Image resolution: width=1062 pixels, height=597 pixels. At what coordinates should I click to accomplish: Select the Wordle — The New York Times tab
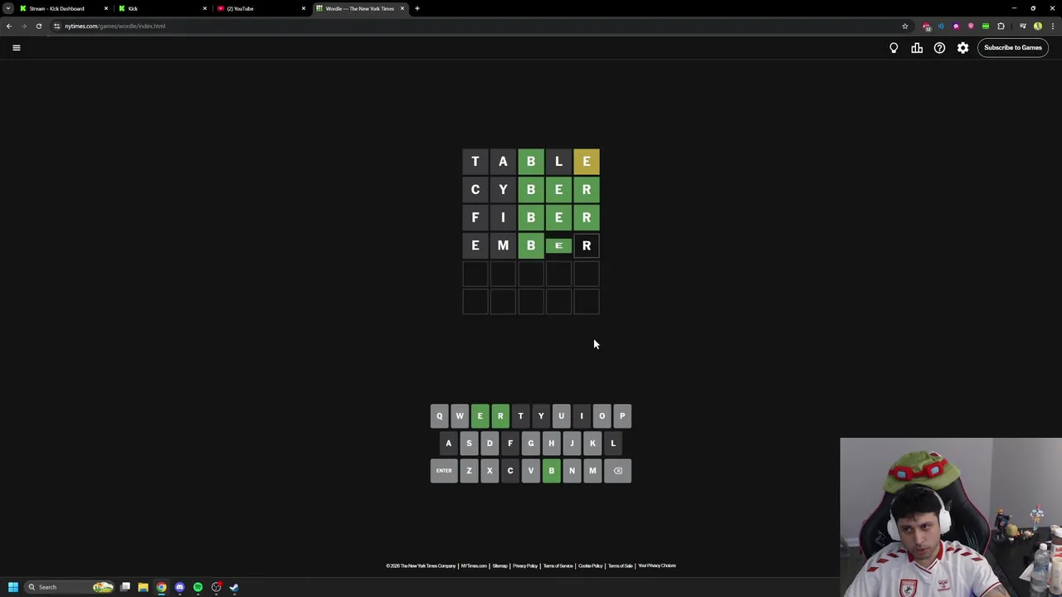[x=359, y=8]
